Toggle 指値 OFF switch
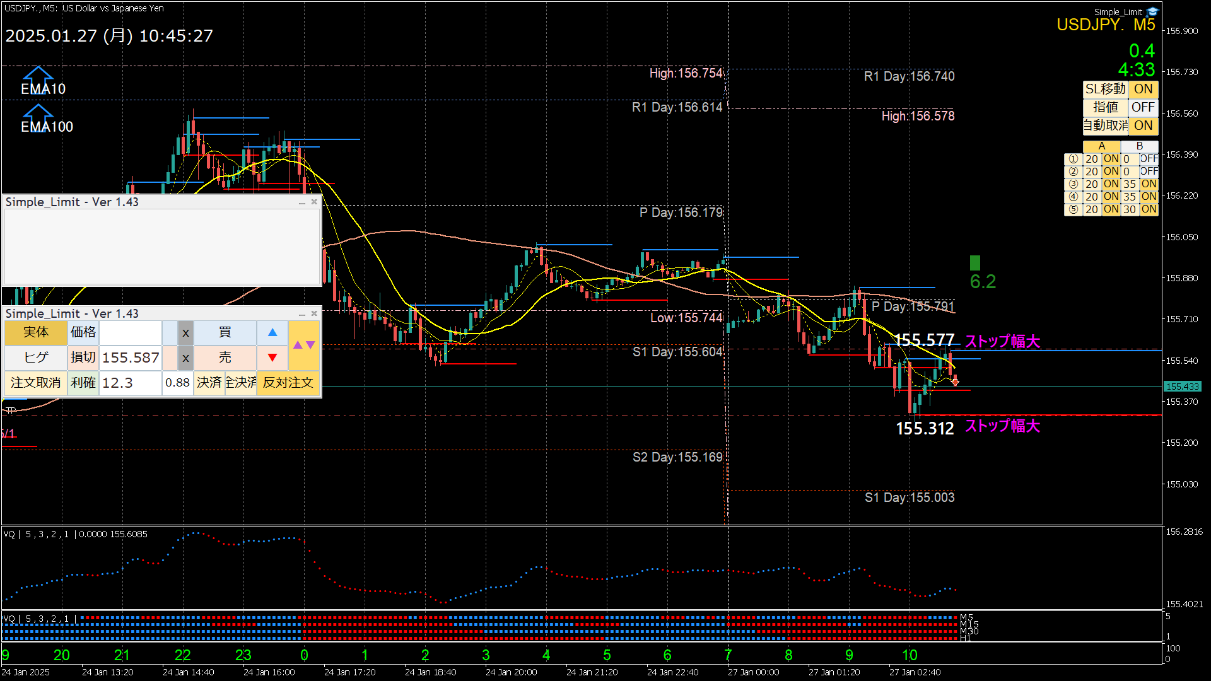The height and width of the screenshot is (681, 1211). [x=1143, y=108]
